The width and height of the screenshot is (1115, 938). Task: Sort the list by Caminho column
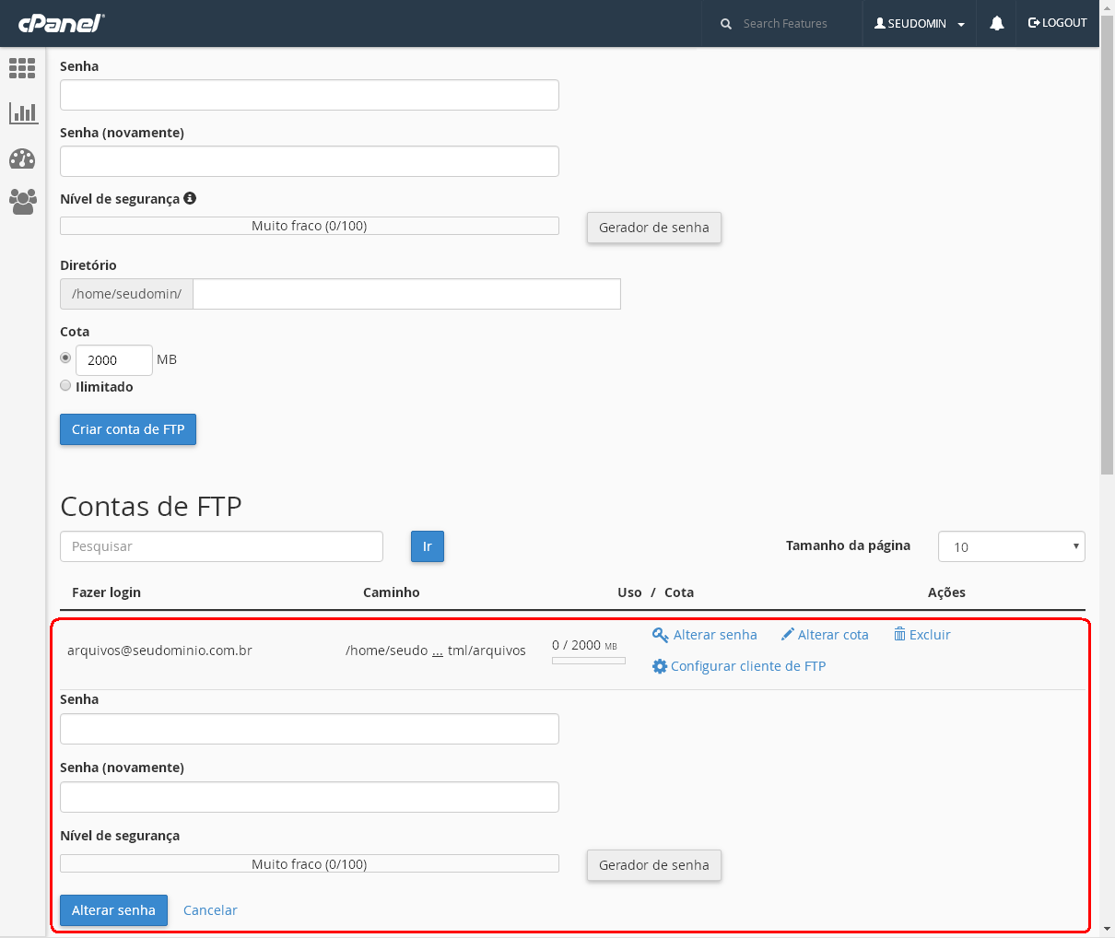(x=391, y=592)
